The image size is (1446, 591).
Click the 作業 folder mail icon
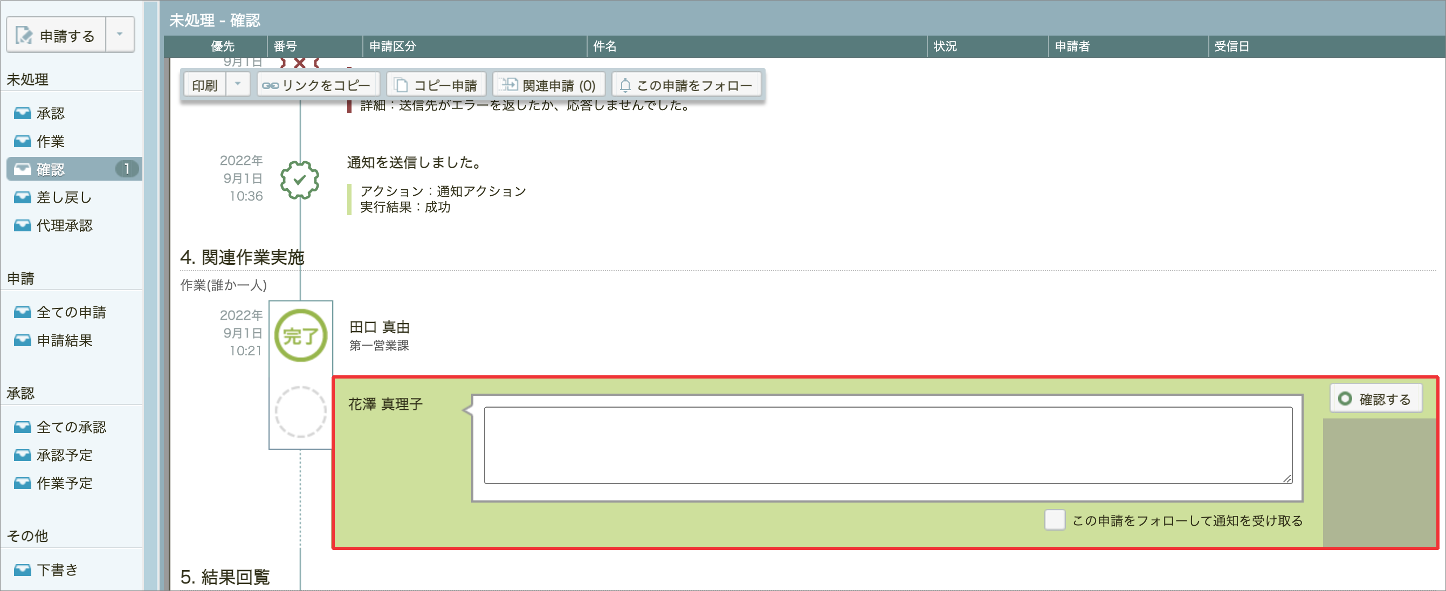(23, 141)
